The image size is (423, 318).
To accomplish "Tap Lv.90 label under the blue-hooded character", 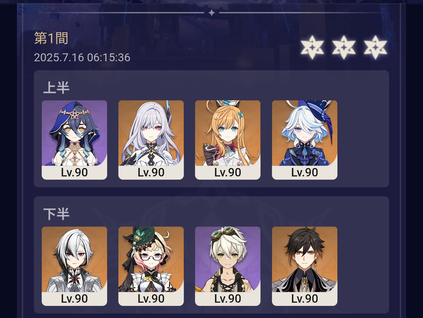I will tap(74, 172).
